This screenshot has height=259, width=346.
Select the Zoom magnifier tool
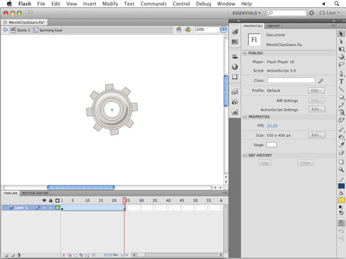click(341, 170)
